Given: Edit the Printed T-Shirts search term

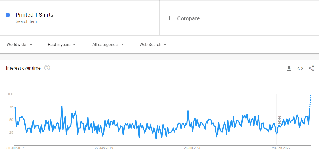Looking at the screenshot, I should 34,15.
